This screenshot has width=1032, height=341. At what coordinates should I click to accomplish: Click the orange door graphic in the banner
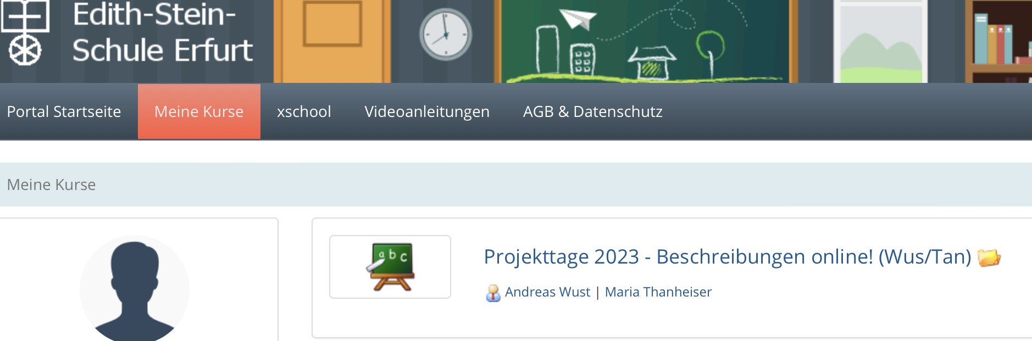tap(332, 41)
